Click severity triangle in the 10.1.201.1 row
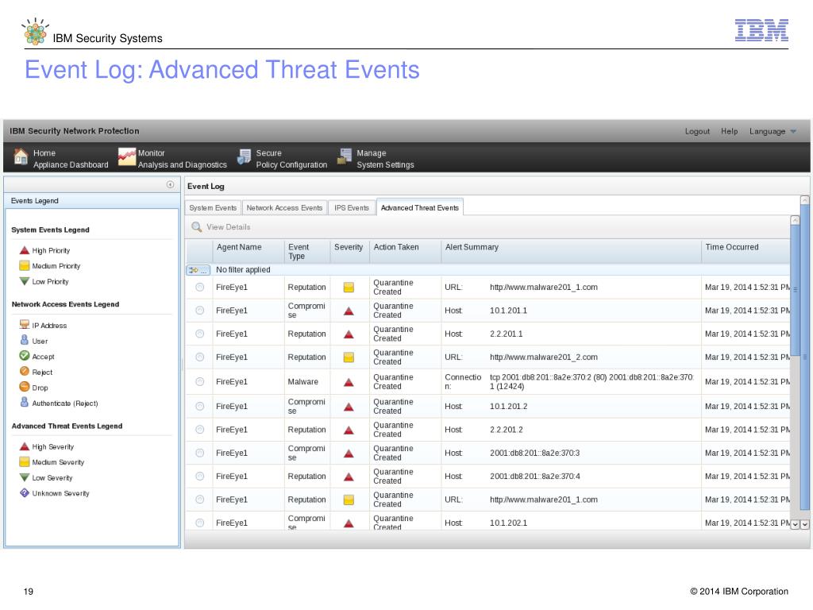 [349, 311]
